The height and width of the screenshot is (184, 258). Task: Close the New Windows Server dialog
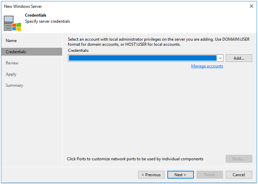pos(251,6)
